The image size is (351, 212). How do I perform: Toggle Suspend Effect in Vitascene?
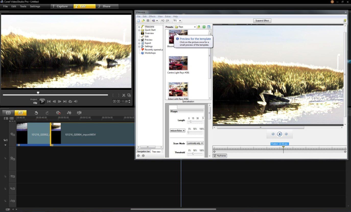[262, 20]
